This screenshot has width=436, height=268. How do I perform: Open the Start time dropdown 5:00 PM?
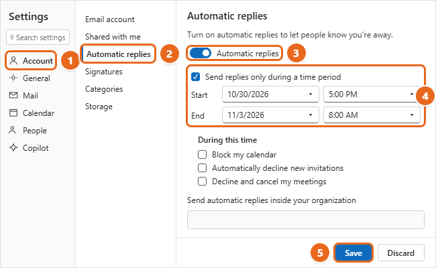[x=372, y=94]
